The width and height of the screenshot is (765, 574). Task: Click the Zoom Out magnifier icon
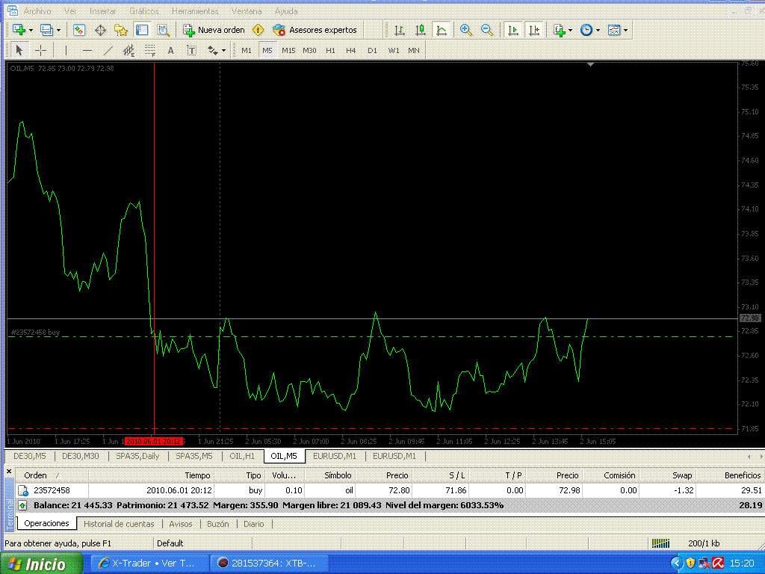click(x=487, y=30)
